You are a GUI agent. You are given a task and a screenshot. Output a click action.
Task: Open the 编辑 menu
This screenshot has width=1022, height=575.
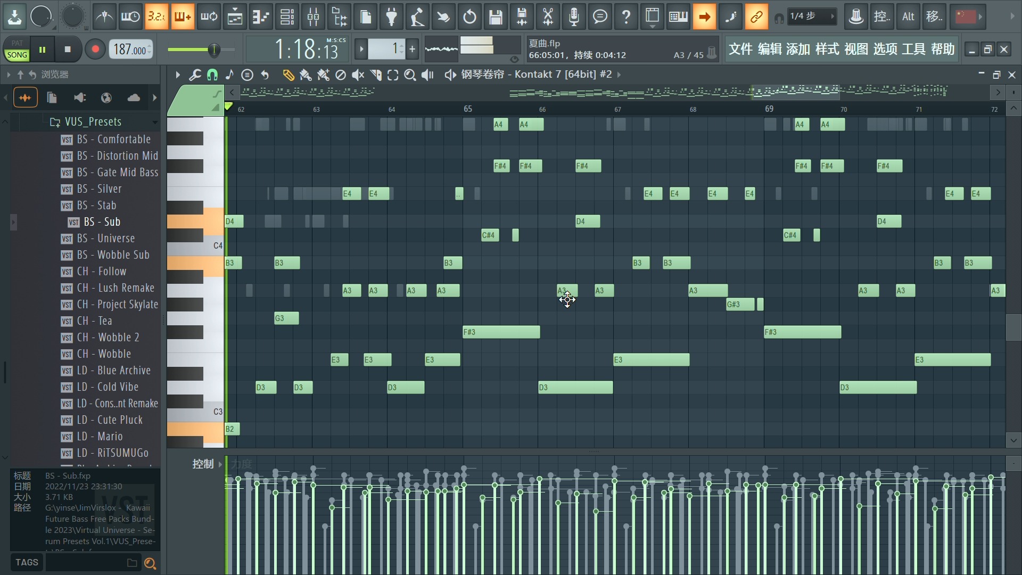770,50
